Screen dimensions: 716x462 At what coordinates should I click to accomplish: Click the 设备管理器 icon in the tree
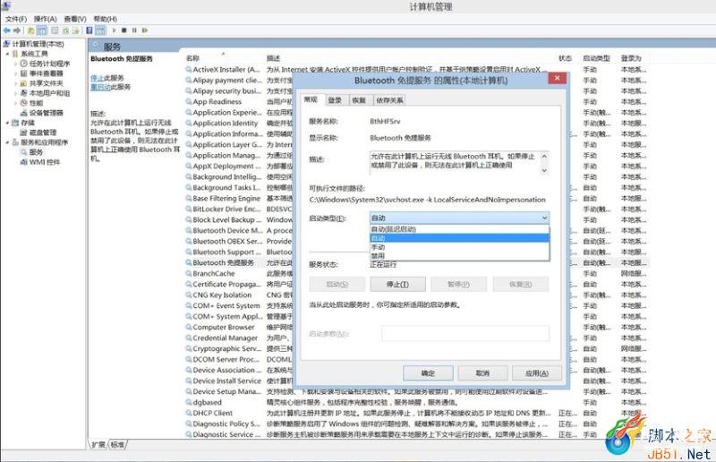point(24,113)
